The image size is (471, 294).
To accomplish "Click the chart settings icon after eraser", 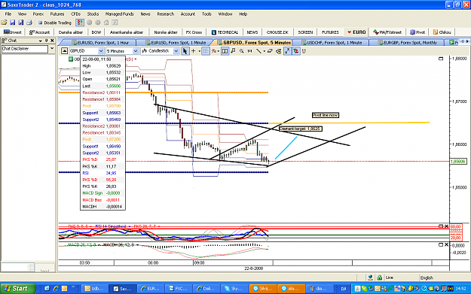I will (x=278, y=51).
